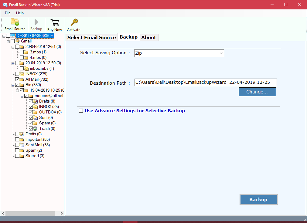Viewport: 307px width, 223px height.
Task: Collapse the Gmail tree node
Action: [8, 42]
